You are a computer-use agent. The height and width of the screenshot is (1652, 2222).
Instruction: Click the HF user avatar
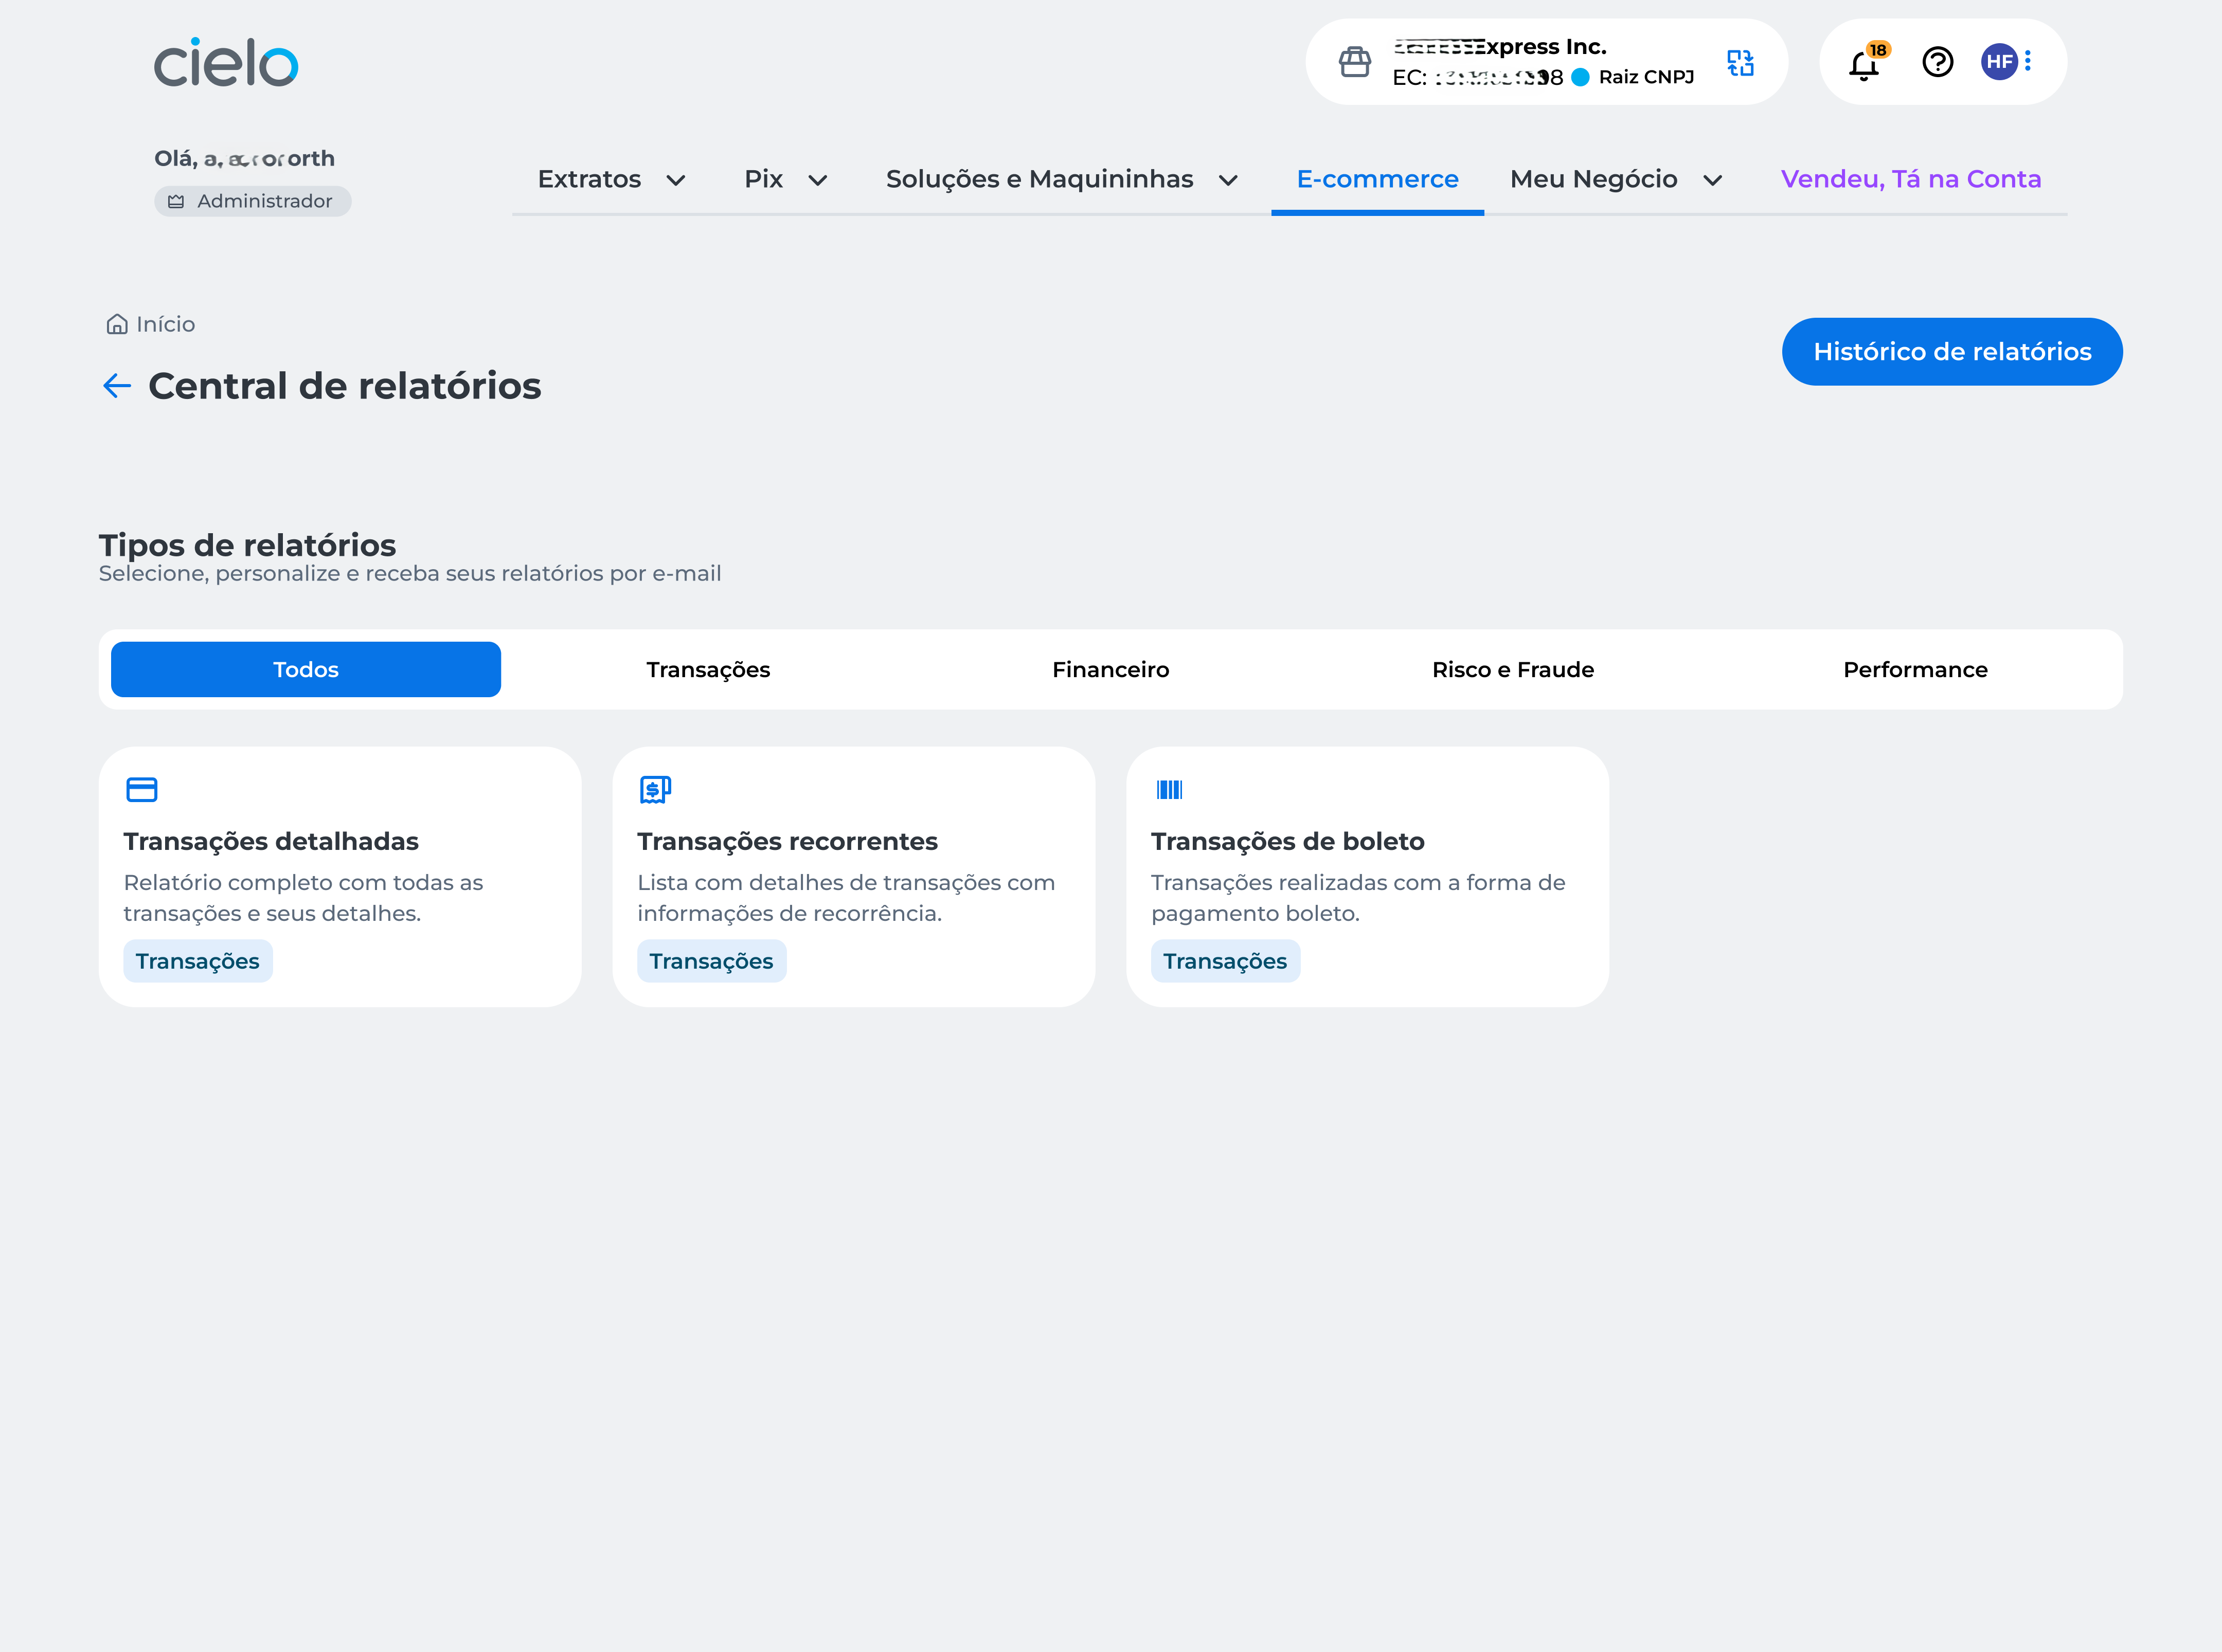[x=1999, y=62]
